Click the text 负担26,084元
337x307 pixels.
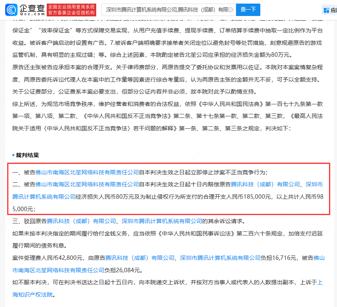pos(122,270)
